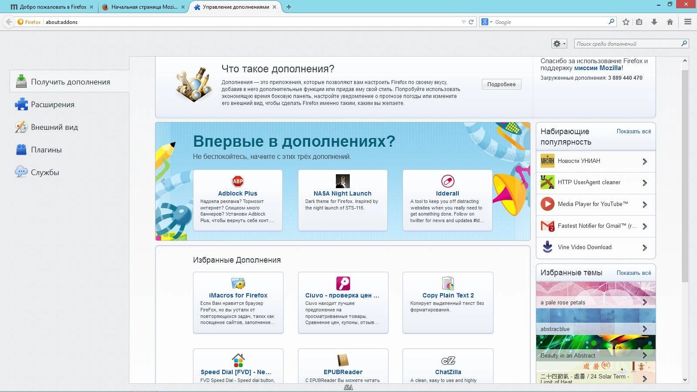697x392 pixels.
Task: Click the NASA Night Launch icon
Action: pyautogui.click(x=343, y=181)
